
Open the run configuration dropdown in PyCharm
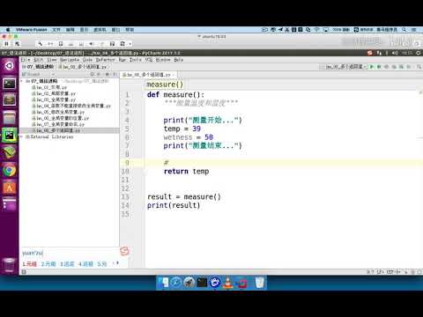(345, 67)
